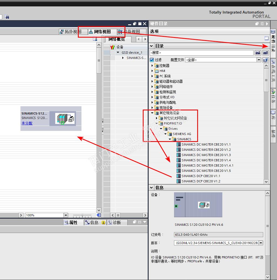277x280 pixels.
Task: Open the 网络概览 tab
Action: tap(117, 39)
